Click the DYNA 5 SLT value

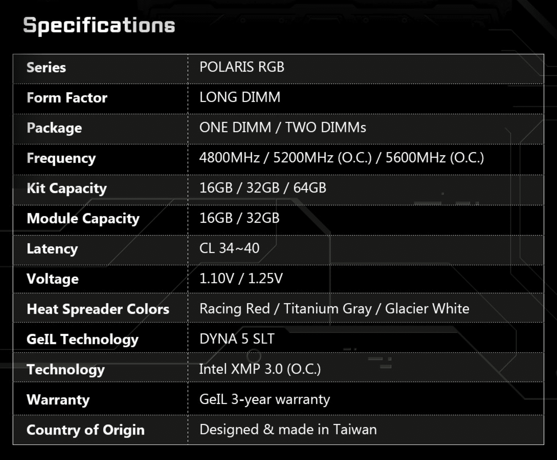pyautogui.click(x=237, y=339)
